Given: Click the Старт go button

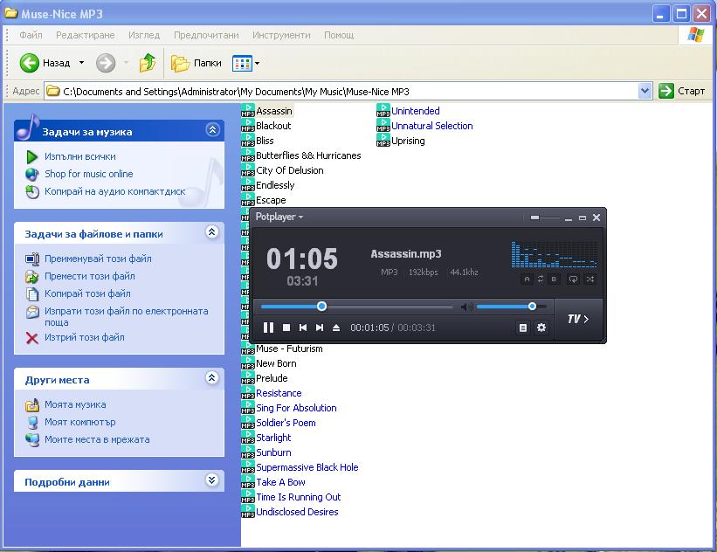Looking at the screenshot, I should coord(682,91).
